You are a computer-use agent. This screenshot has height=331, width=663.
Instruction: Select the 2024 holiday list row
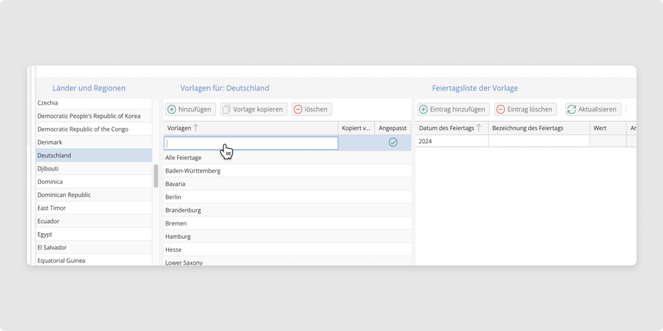[x=451, y=141]
